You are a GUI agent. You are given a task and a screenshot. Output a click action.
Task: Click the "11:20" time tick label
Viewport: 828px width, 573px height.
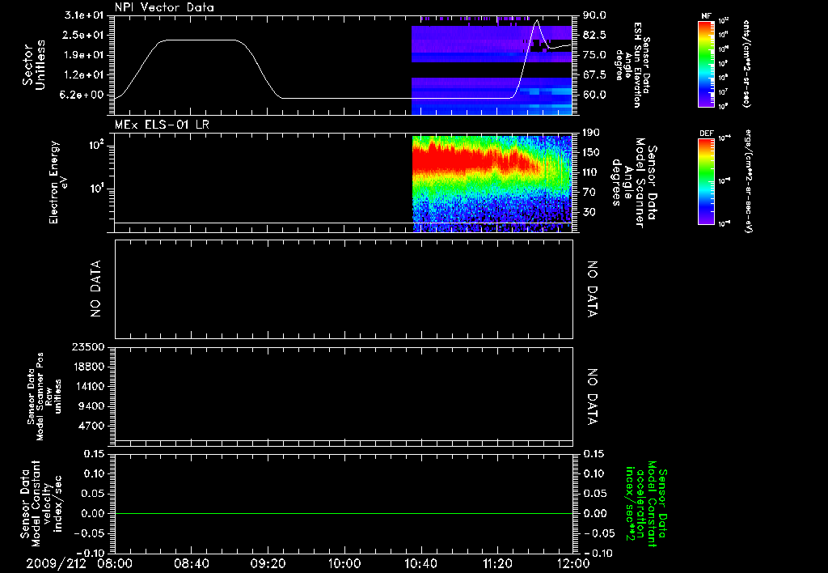pyautogui.click(x=497, y=563)
